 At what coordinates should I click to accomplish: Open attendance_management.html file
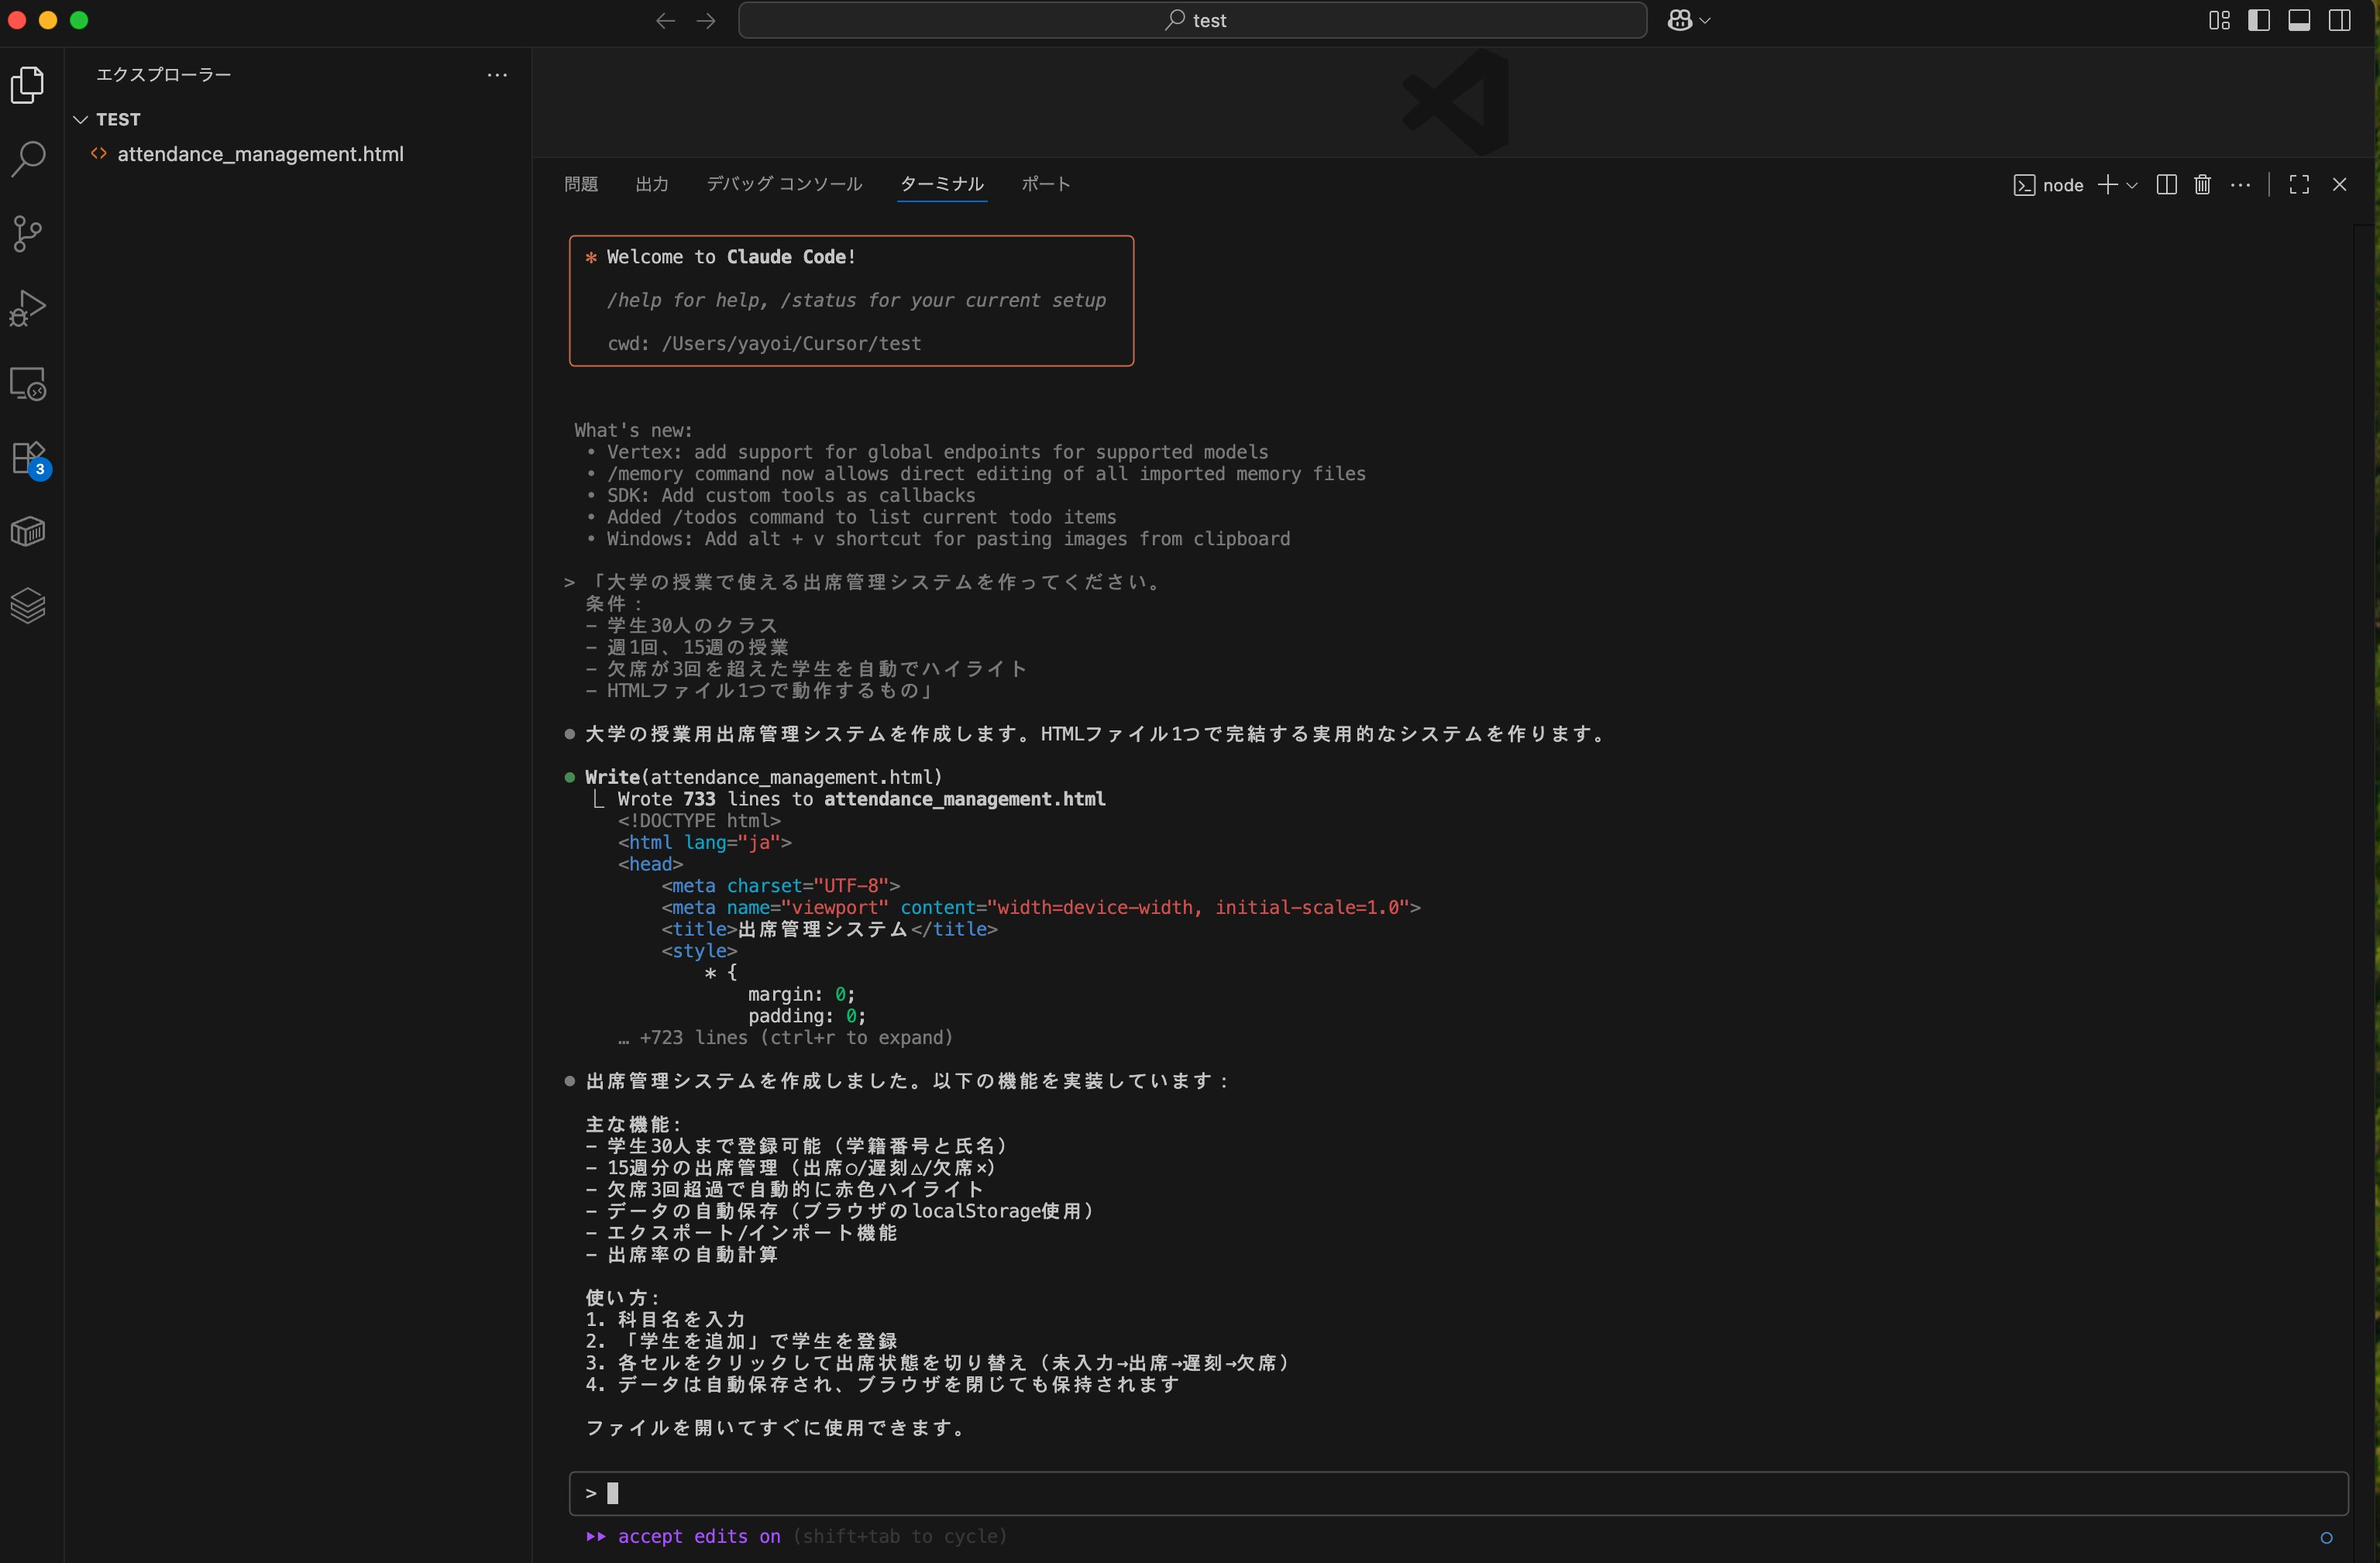coord(260,154)
